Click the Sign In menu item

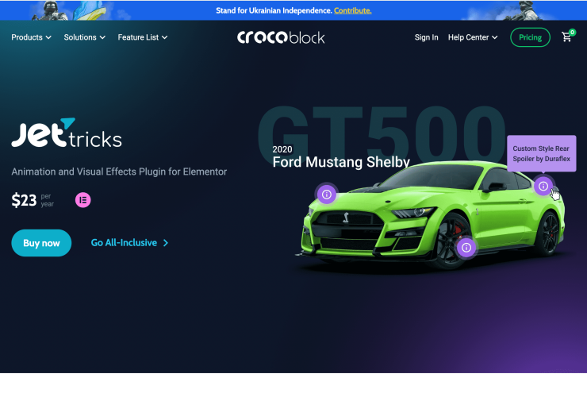(x=426, y=37)
